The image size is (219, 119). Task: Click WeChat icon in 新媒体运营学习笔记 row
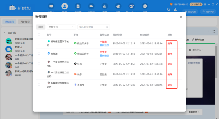pos(75,43)
